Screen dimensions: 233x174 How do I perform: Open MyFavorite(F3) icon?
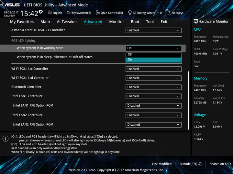pyautogui.click(x=69, y=13)
